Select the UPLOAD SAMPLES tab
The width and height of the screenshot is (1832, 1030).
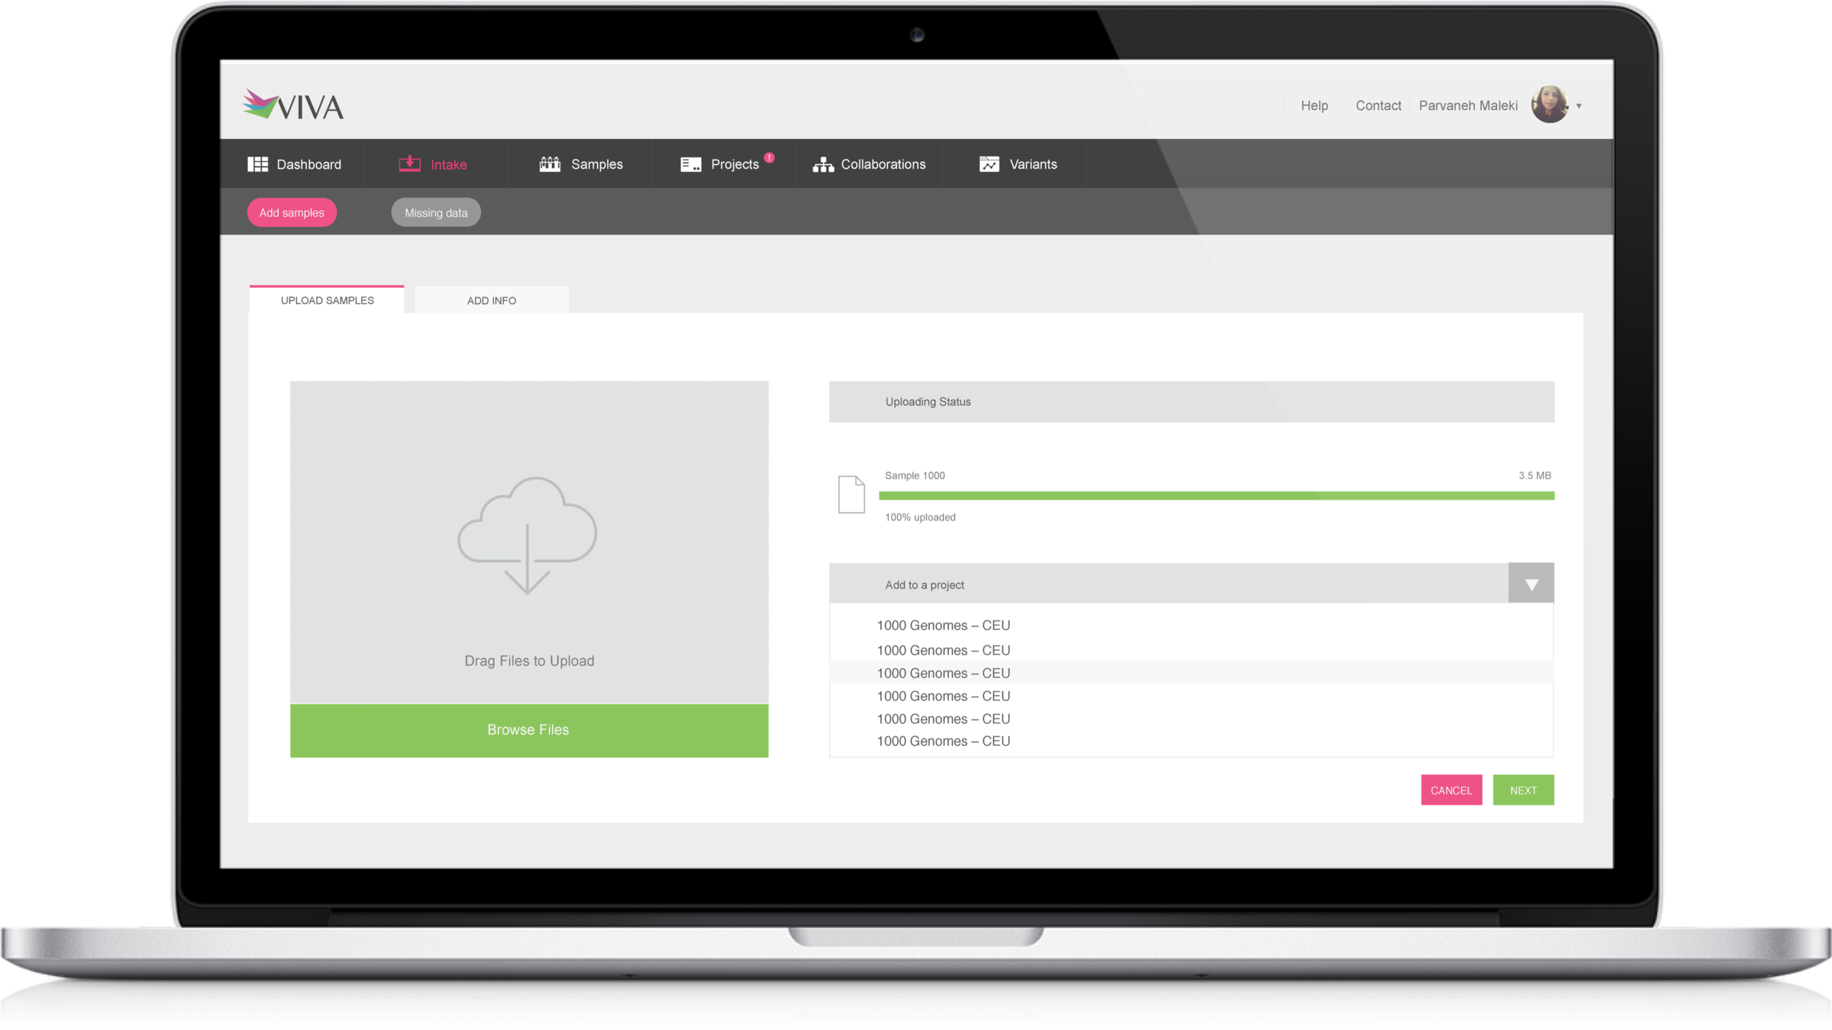pos(327,300)
